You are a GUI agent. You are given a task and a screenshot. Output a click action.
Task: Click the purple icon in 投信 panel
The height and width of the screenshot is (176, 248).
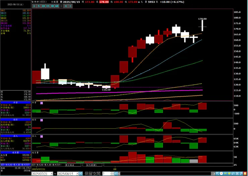coord(42,120)
